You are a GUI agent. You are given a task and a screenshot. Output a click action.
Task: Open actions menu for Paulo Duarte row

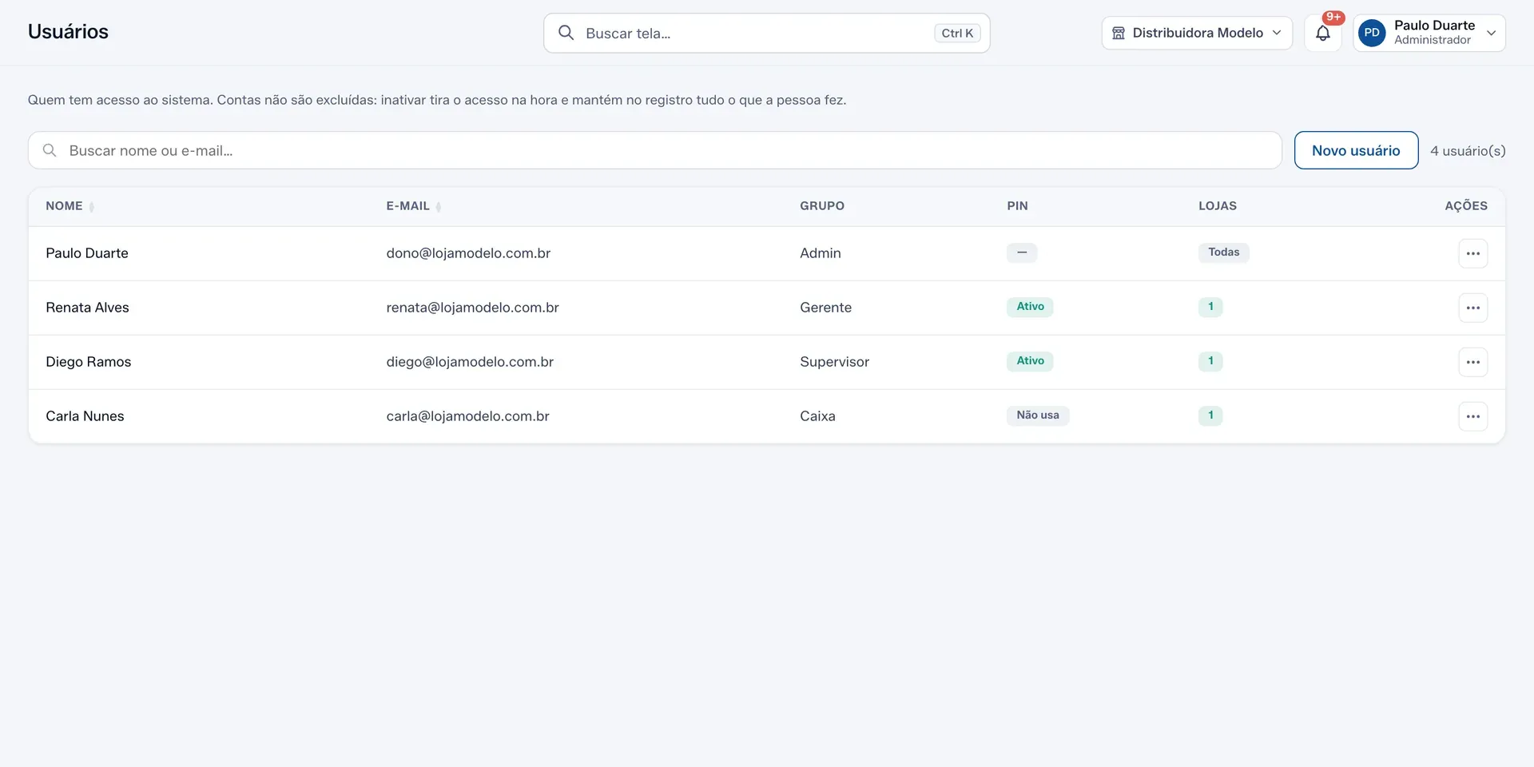1472,253
